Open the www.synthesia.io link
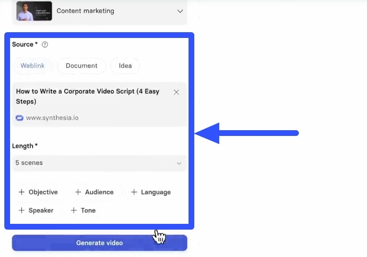This screenshot has width=367, height=257. coord(52,118)
